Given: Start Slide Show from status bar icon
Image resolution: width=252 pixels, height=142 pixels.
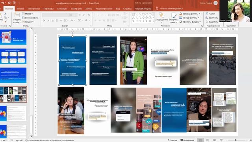Looking at the screenshot, I should 221,140.
